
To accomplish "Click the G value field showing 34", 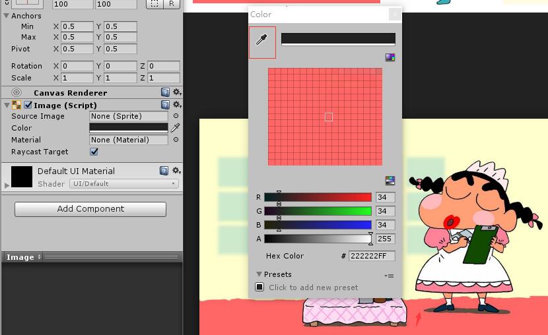I will click(386, 211).
